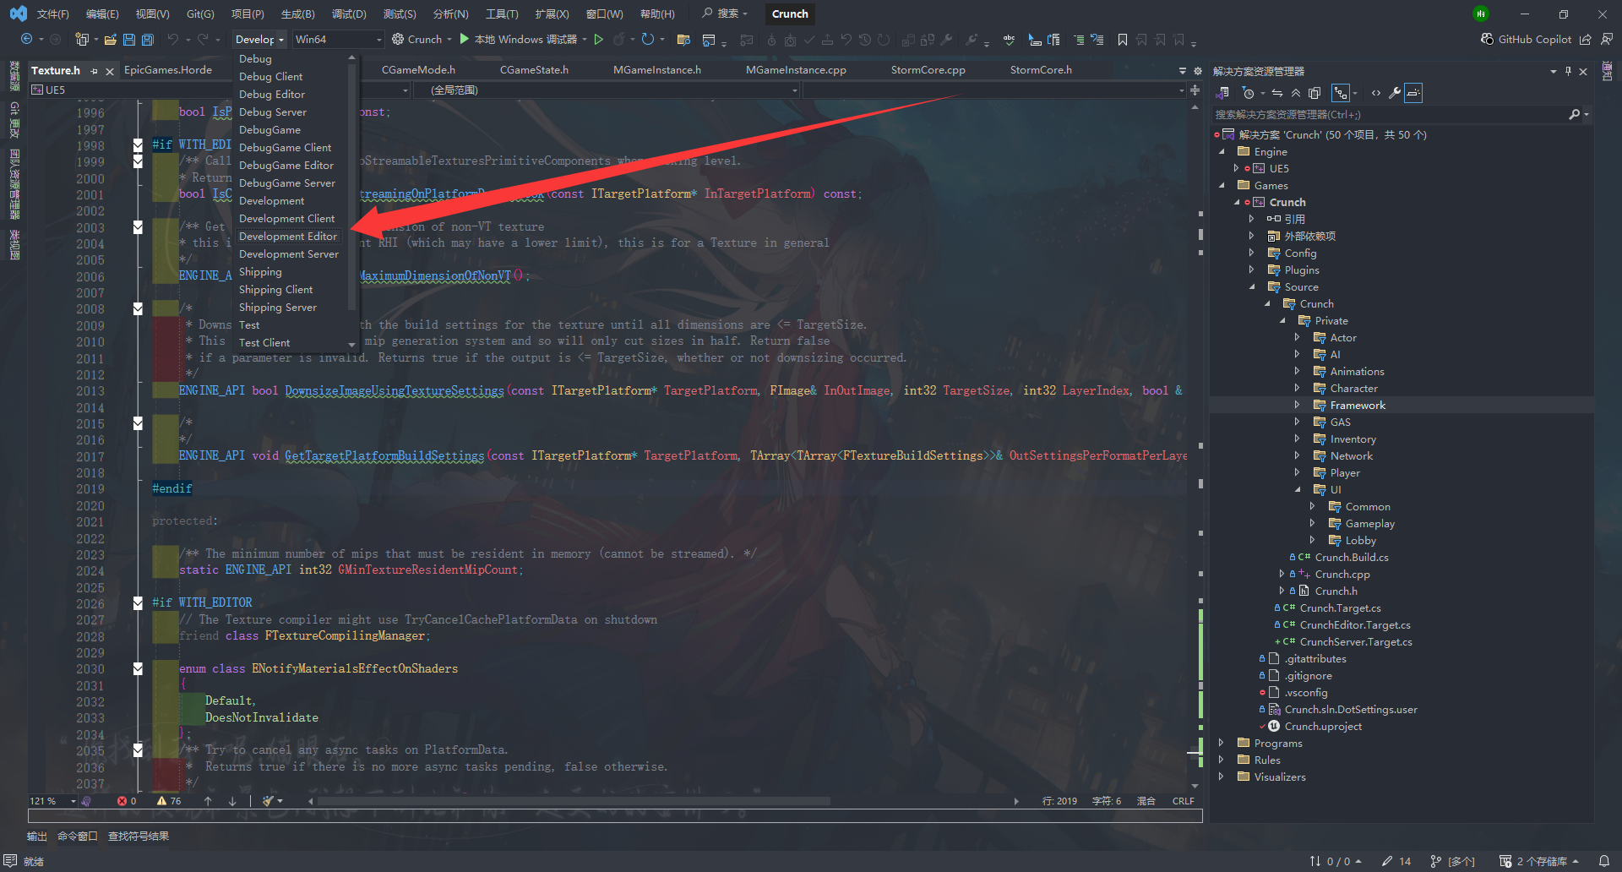Open the 查找符号结果 panel tab

click(x=139, y=837)
